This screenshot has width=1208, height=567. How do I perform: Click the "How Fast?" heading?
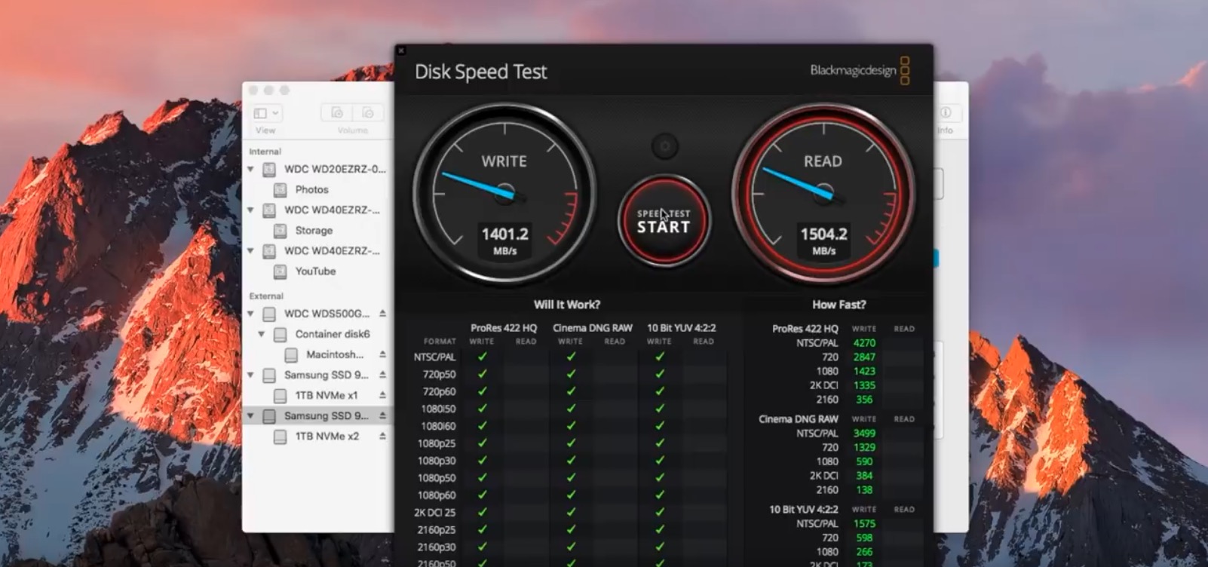tap(839, 305)
